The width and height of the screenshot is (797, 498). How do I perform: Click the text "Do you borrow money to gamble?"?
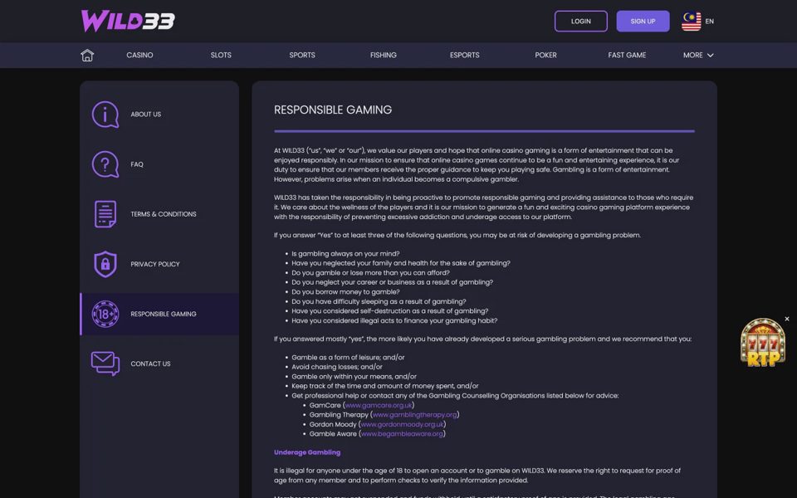(x=345, y=291)
